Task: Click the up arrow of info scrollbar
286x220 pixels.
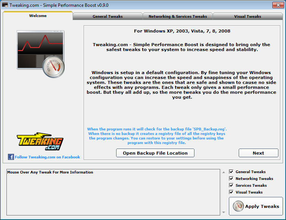Action: (x=224, y=172)
